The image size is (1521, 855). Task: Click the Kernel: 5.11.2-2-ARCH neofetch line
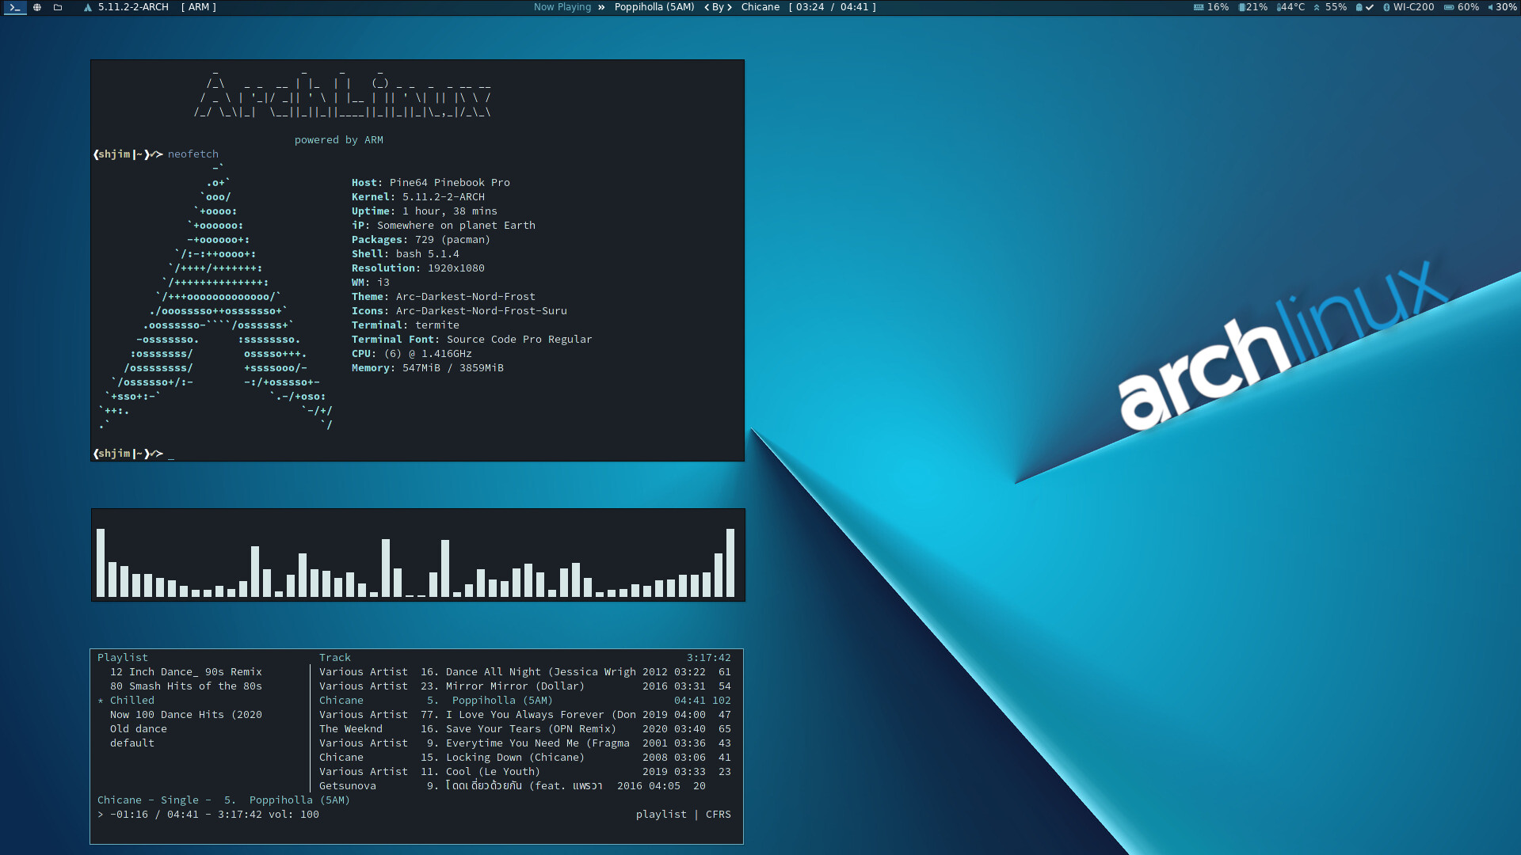[418, 197]
